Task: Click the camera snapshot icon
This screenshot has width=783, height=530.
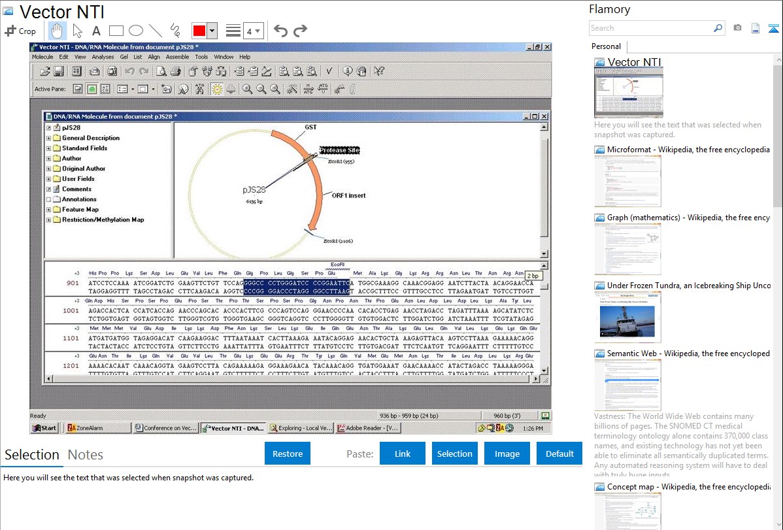Action: (x=737, y=28)
